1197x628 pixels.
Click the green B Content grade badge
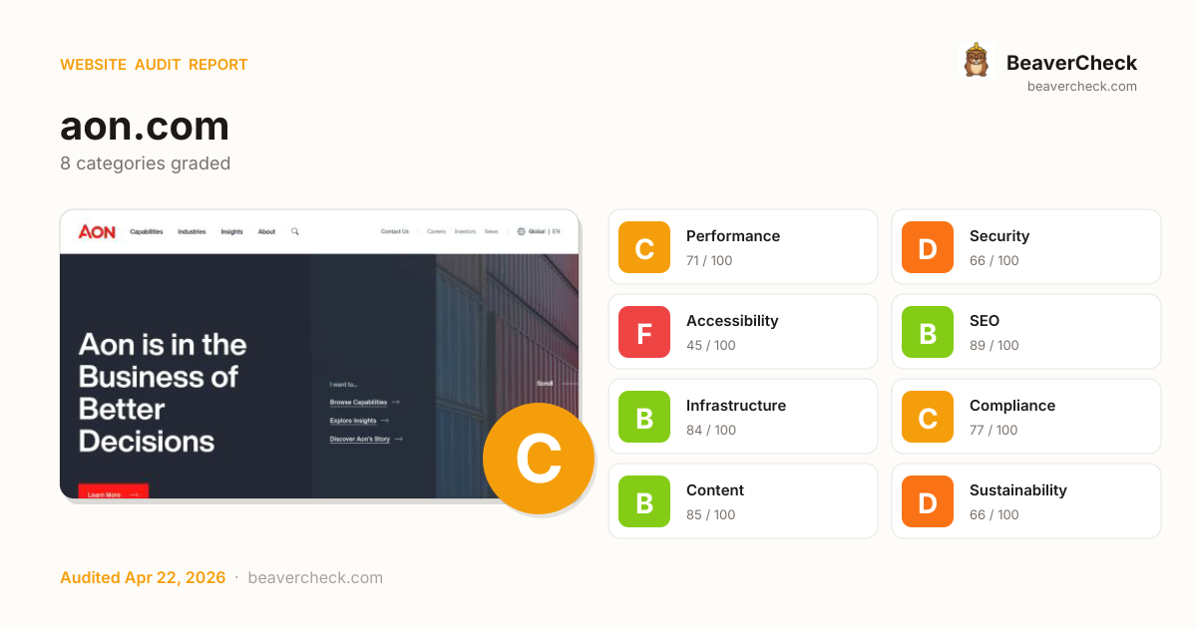click(x=644, y=501)
